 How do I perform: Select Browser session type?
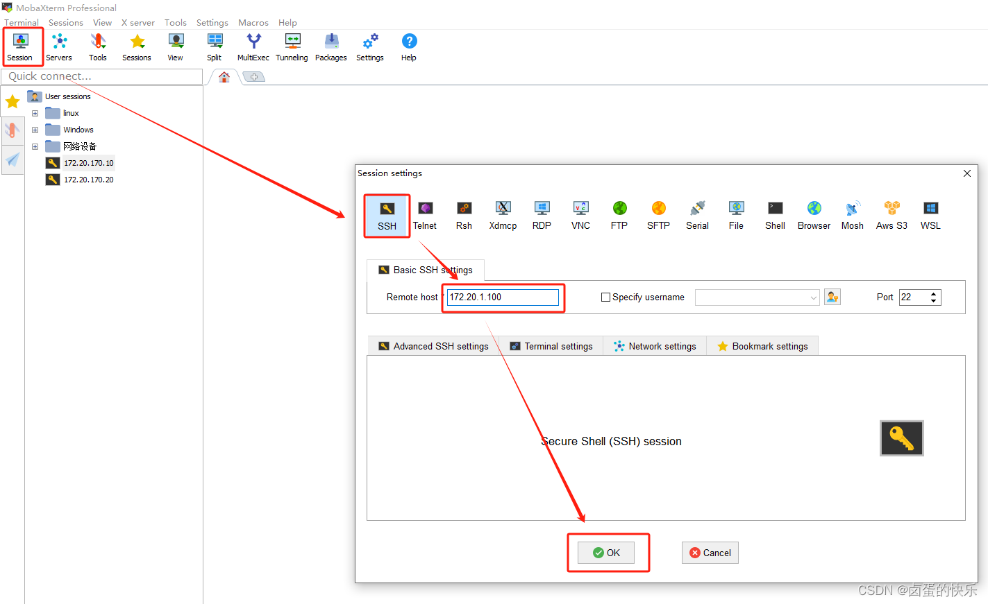[x=814, y=216]
